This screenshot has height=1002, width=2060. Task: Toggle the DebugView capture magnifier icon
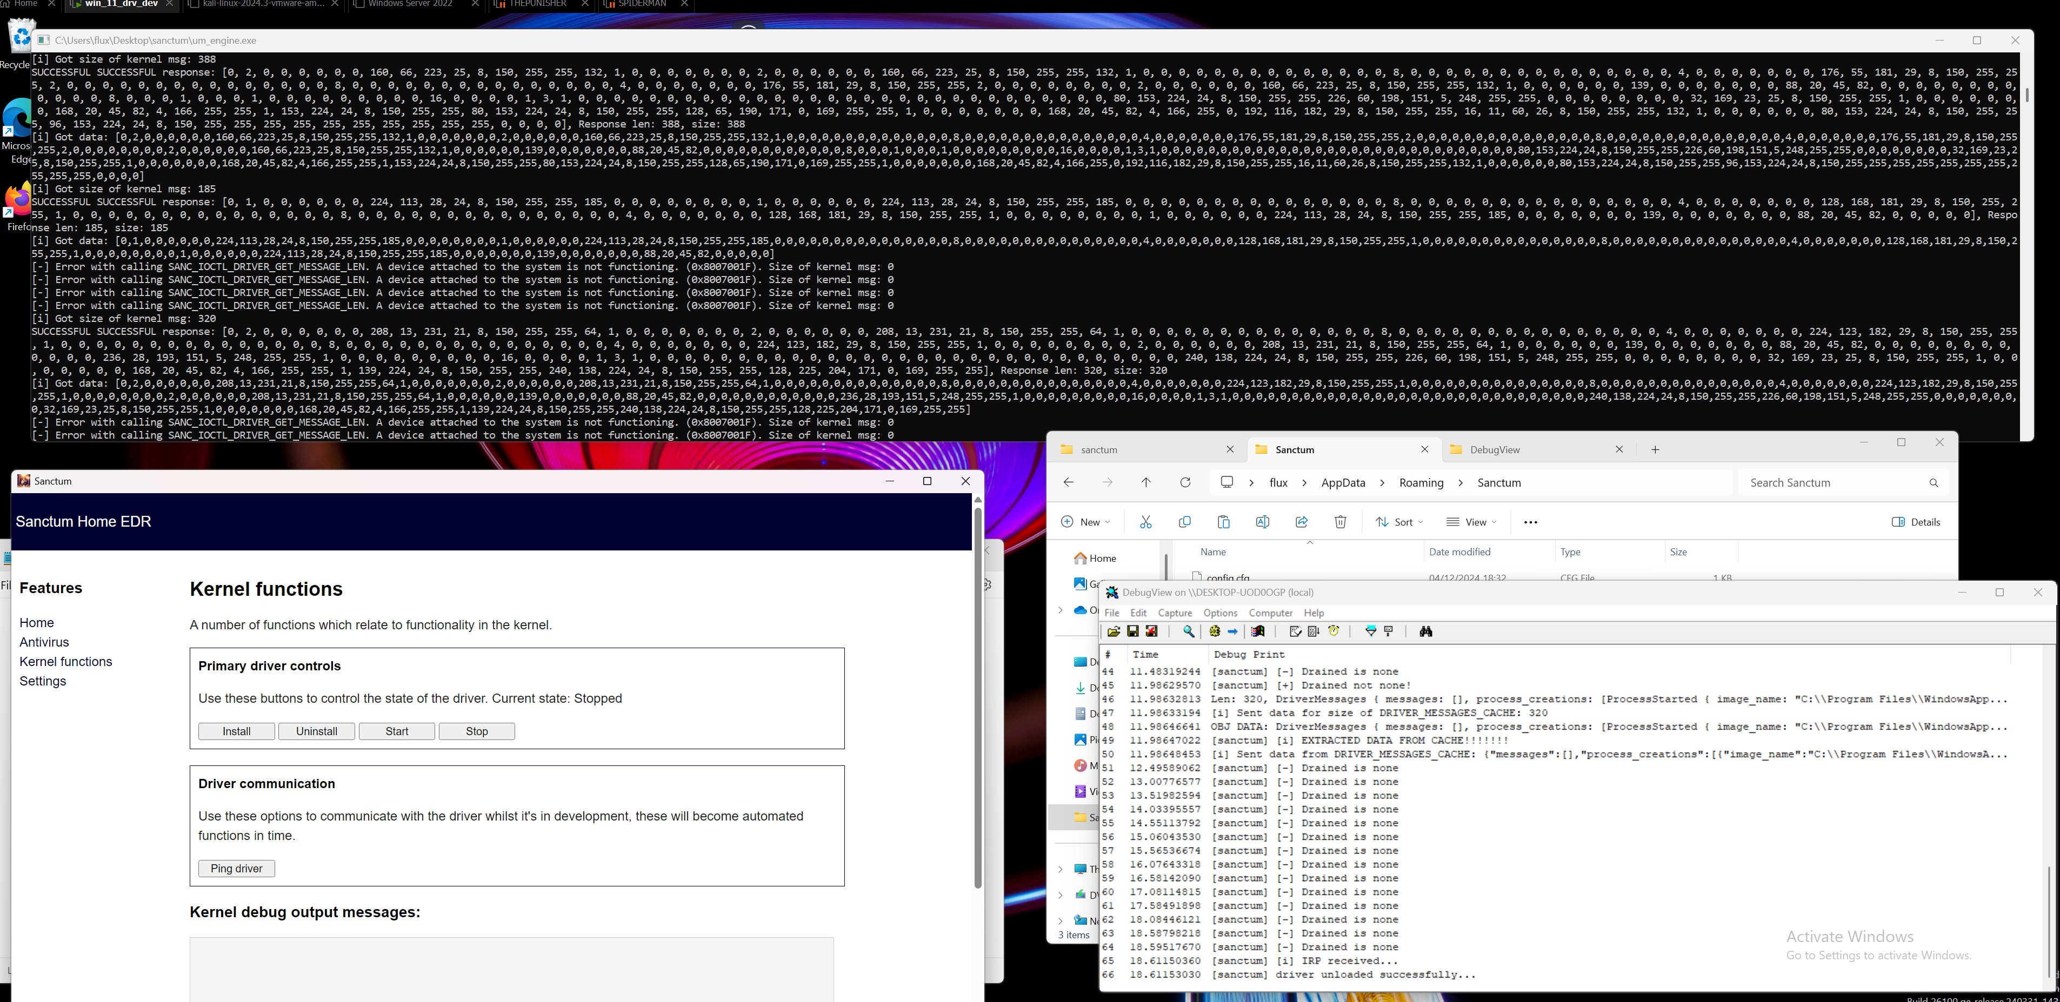[1189, 631]
